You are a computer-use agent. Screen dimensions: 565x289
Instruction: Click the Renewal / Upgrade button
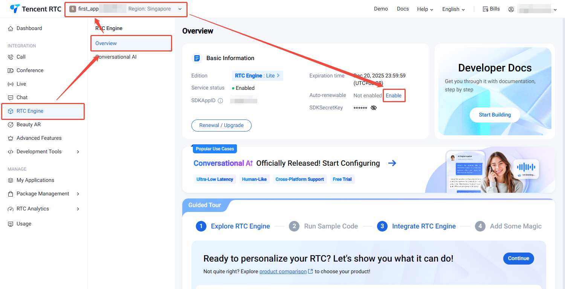(x=221, y=126)
